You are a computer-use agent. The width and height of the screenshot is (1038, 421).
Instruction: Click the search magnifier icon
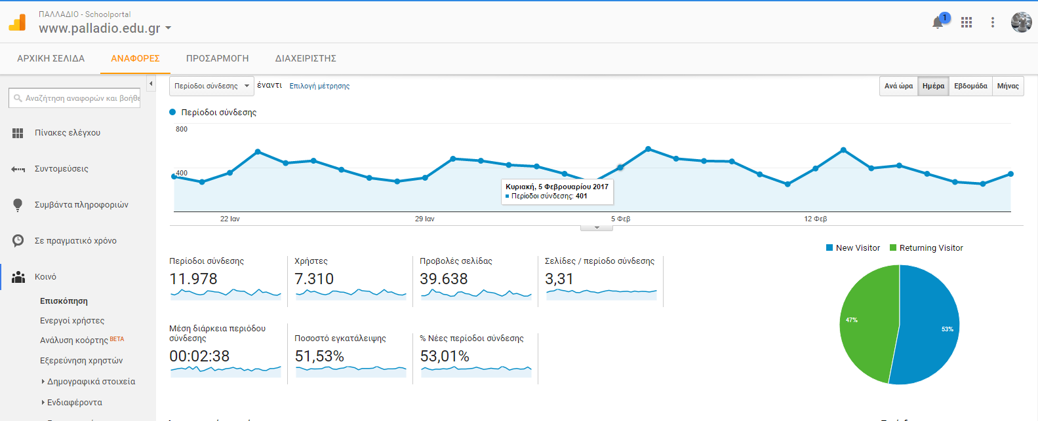(18, 98)
